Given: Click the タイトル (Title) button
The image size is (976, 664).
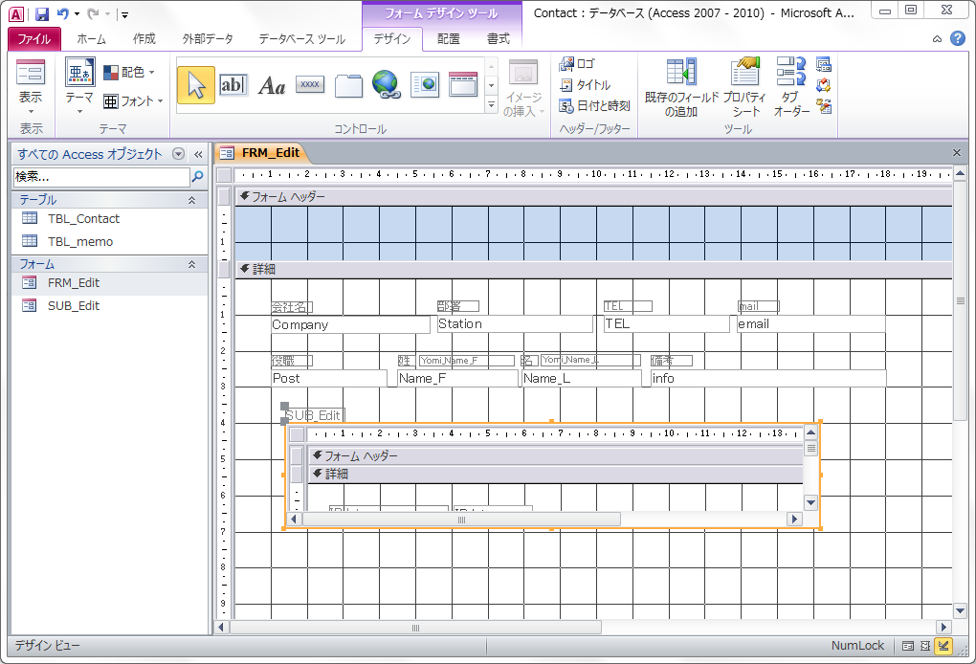Looking at the screenshot, I should (x=586, y=84).
